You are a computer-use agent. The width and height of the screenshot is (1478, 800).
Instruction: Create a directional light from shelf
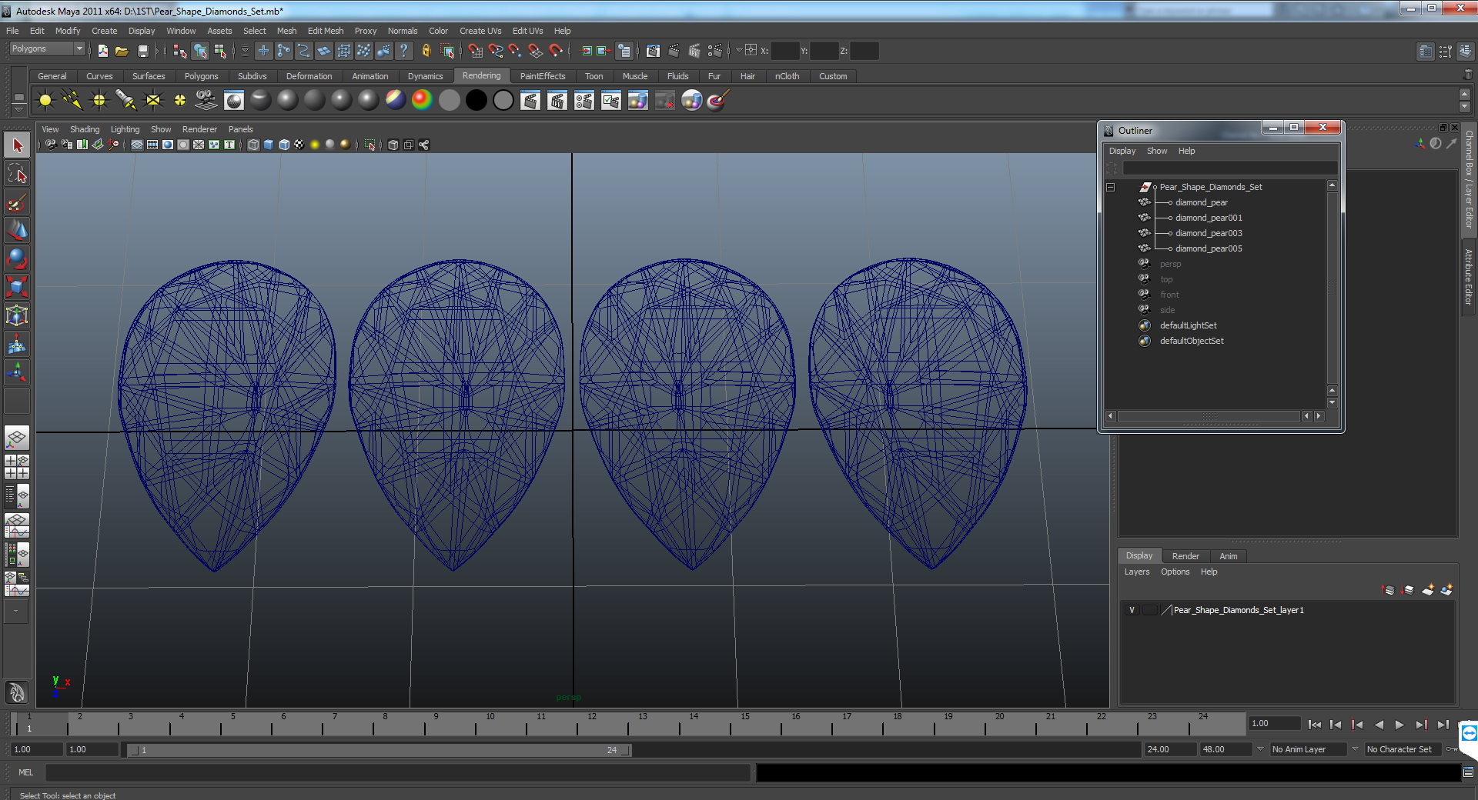(72, 100)
